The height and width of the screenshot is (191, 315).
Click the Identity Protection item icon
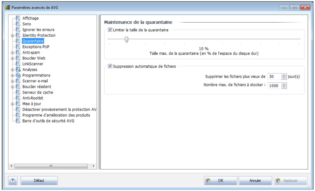click(x=18, y=35)
